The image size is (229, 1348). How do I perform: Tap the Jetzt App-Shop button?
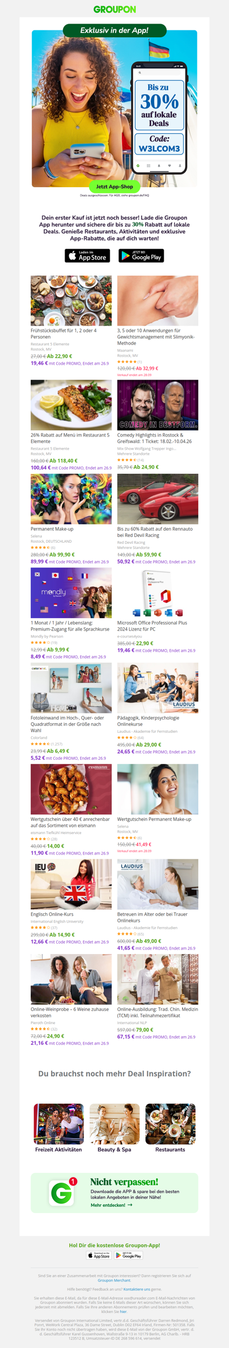click(x=114, y=187)
